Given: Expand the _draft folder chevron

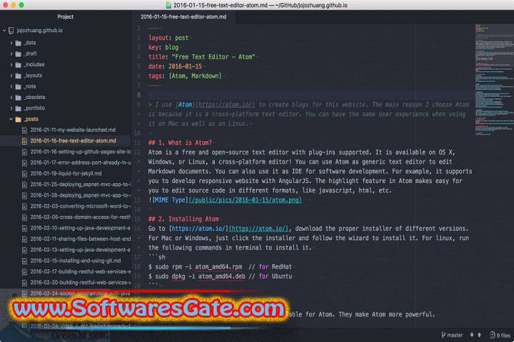Looking at the screenshot, I should (11, 53).
